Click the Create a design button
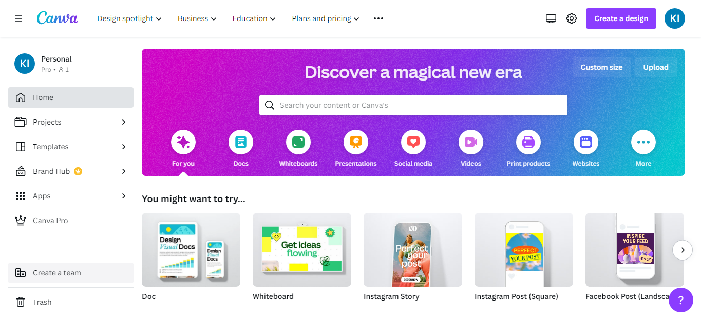This screenshot has height=319, width=701. [x=621, y=18]
